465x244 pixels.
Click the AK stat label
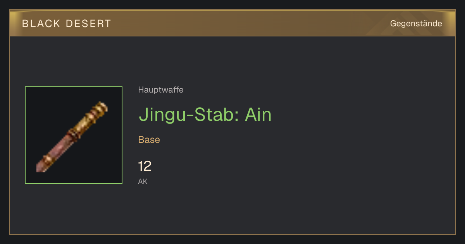pos(143,181)
